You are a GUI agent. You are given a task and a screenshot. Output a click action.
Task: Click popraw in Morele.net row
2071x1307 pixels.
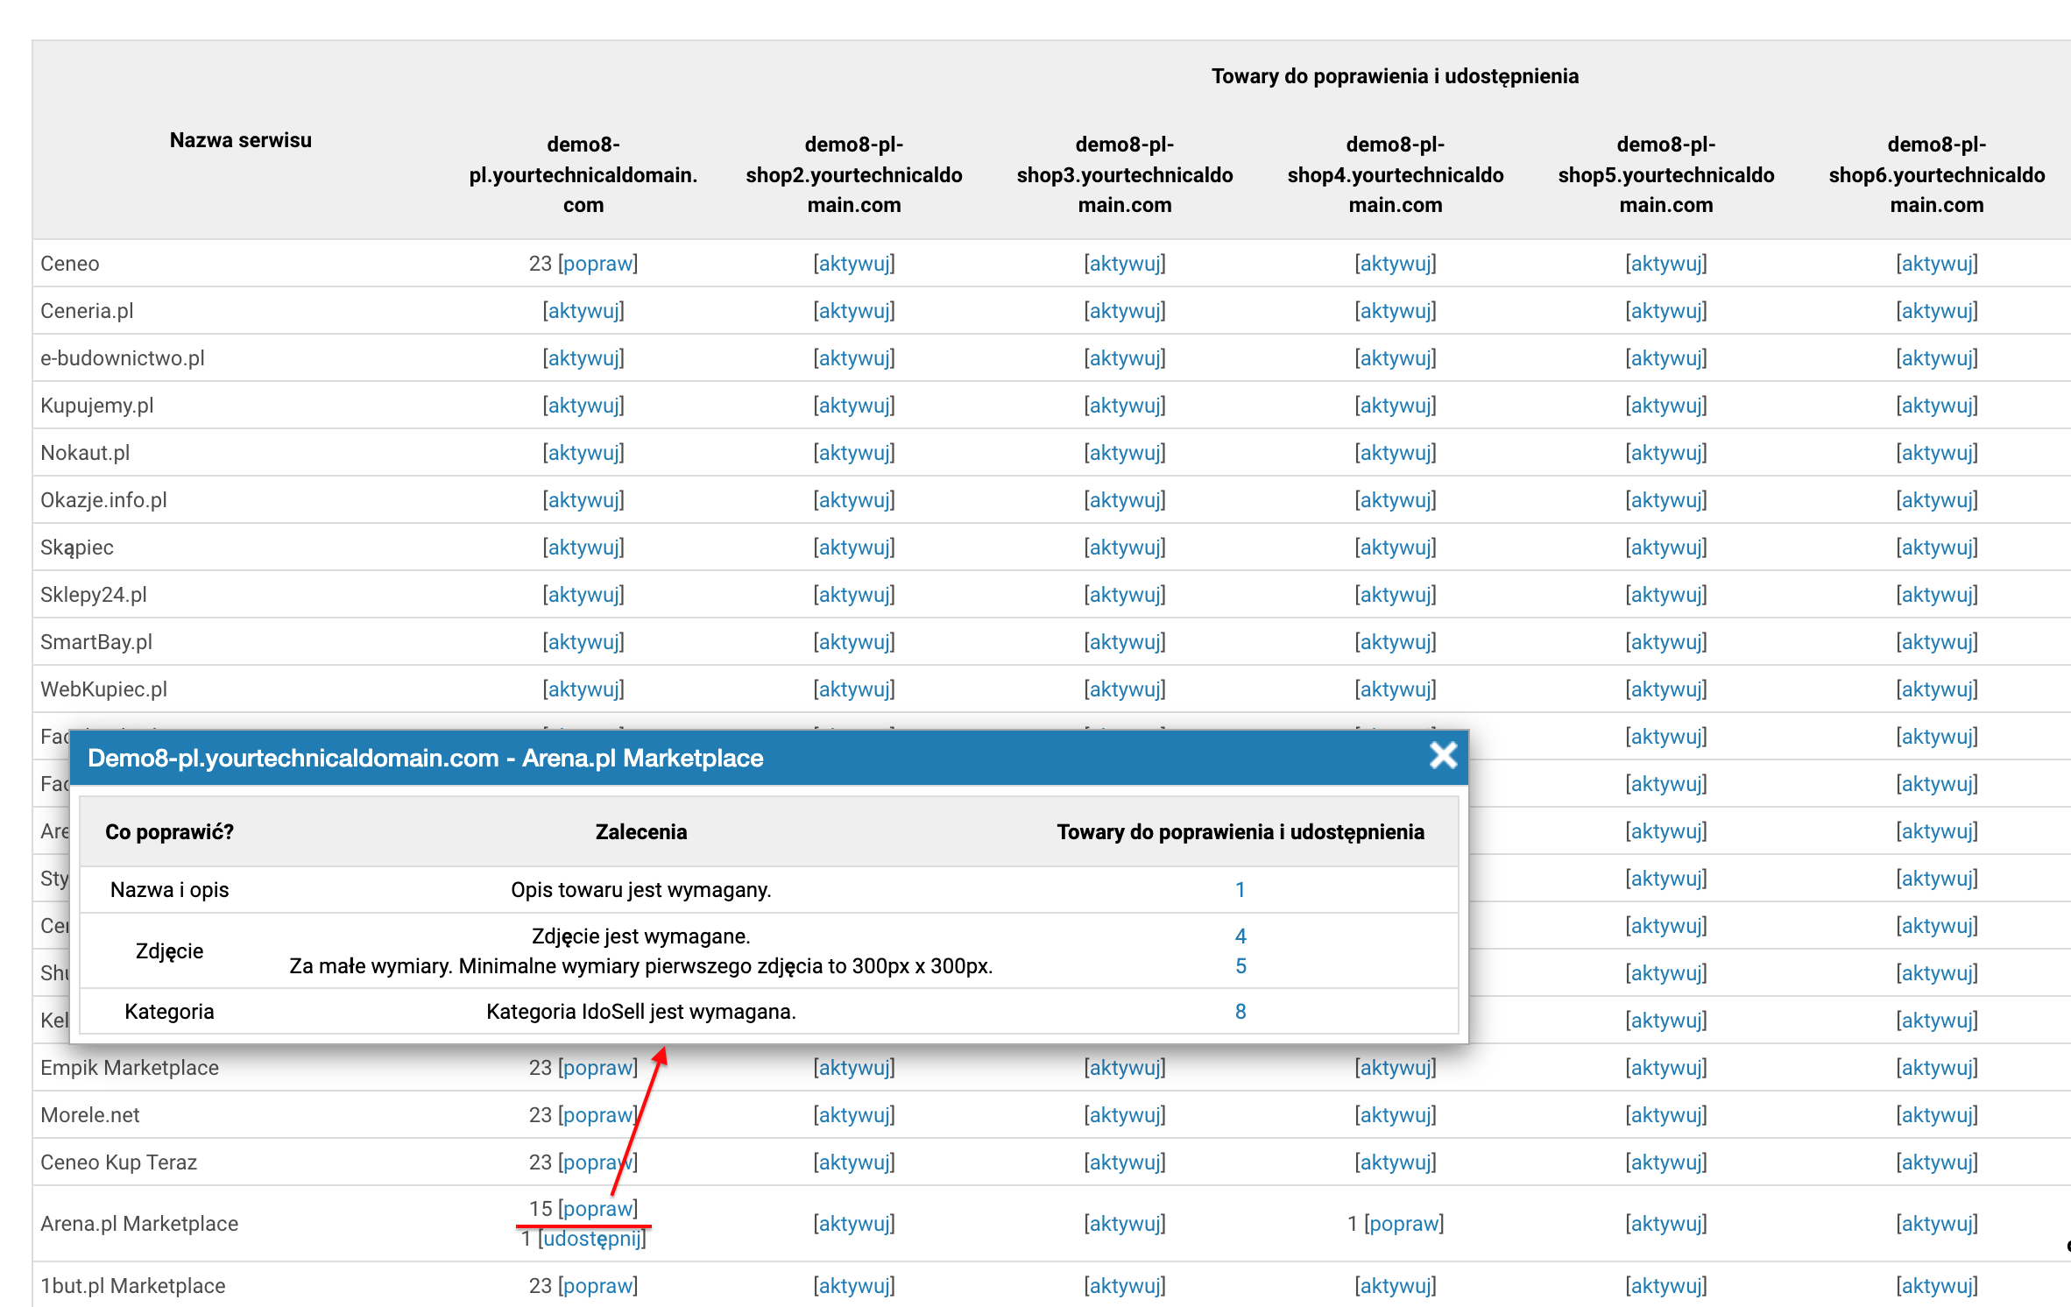(x=597, y=1115)
